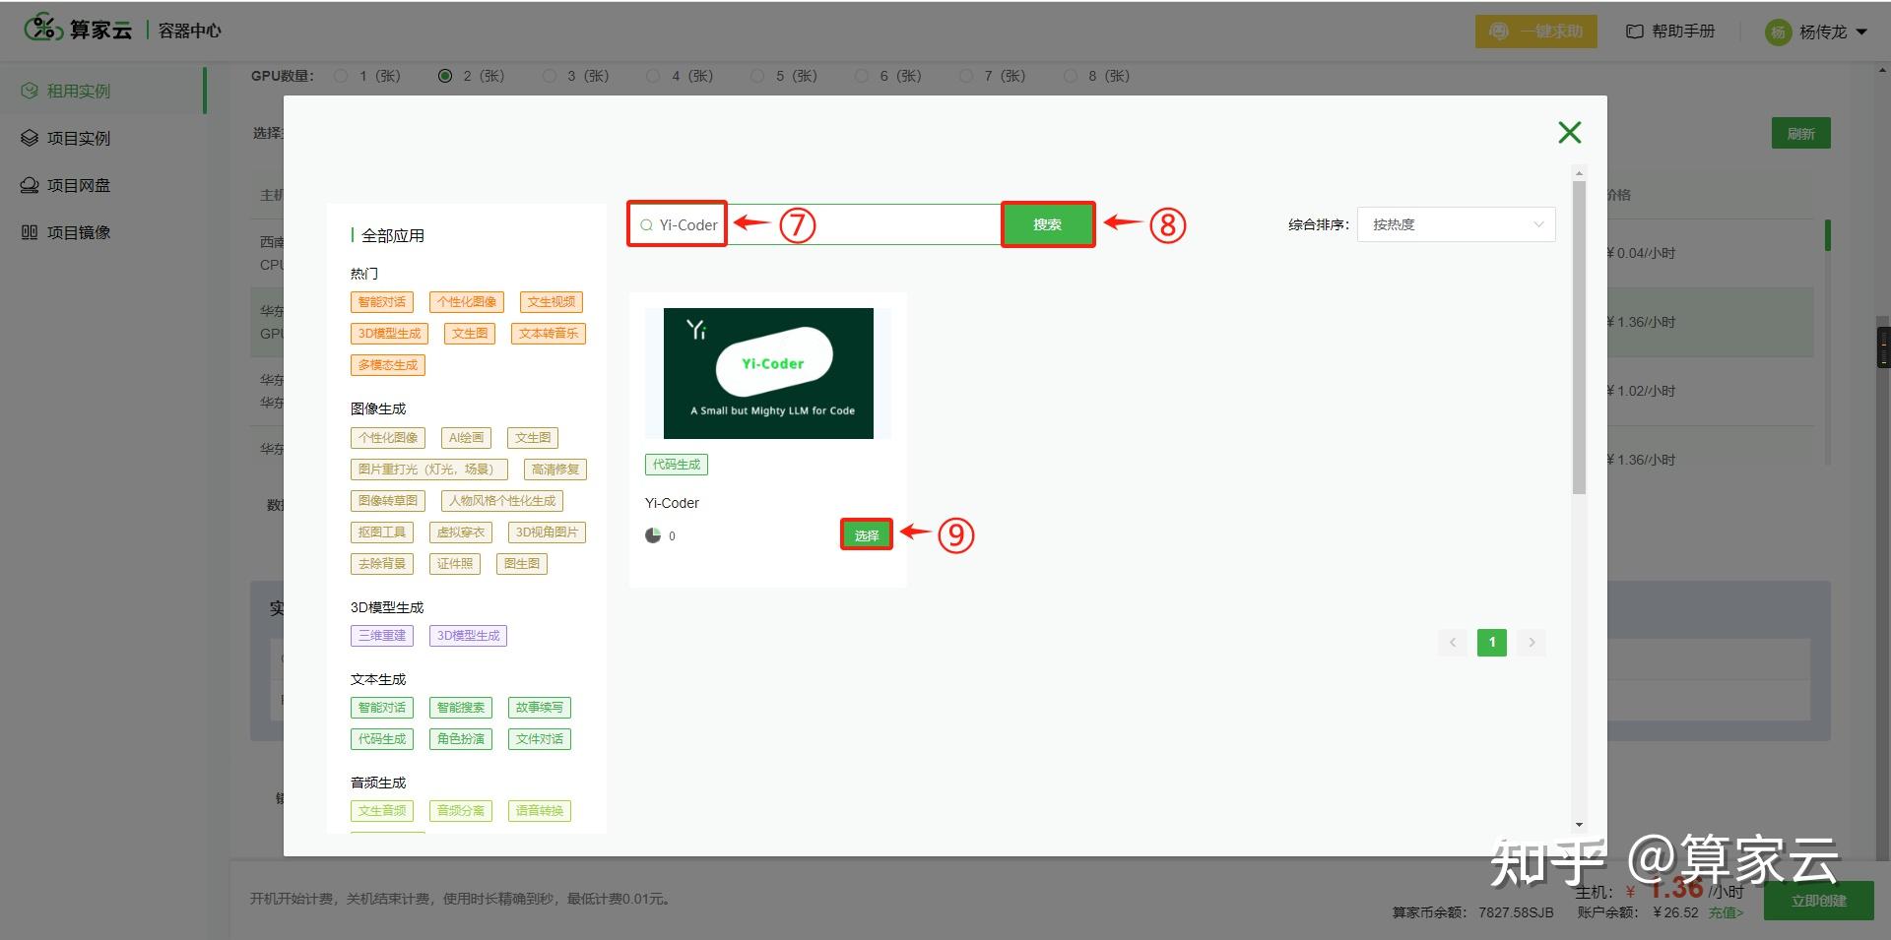1891x940 pixels.
Task: Click the 项目镜像 sidebar icon
Action: [x=30, y=232]
